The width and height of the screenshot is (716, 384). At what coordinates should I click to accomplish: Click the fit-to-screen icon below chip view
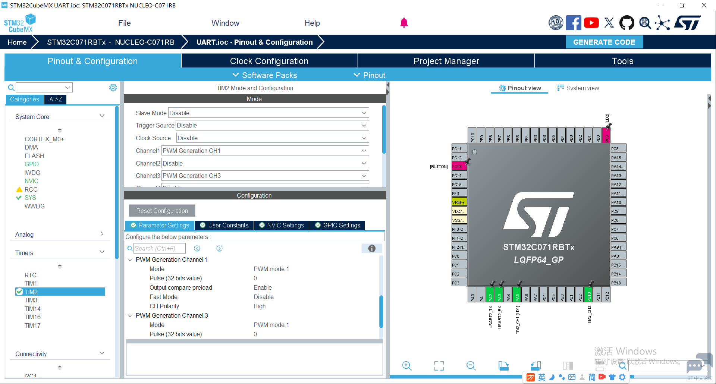pos(439,366)
